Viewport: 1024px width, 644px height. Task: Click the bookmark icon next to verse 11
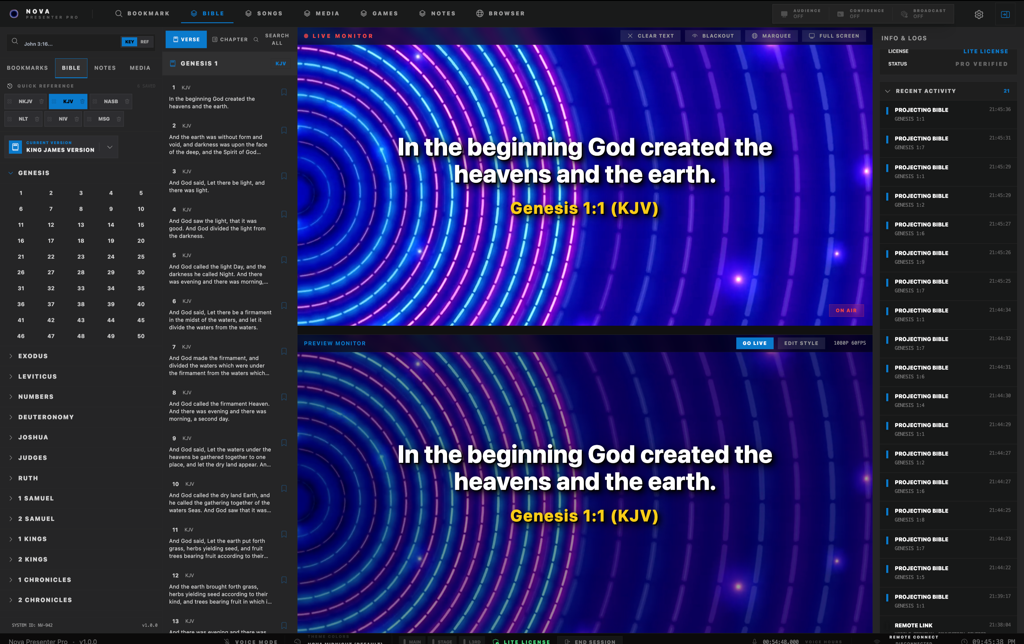tap(284, 534)
